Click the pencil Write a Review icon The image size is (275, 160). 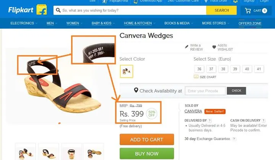point(187,46)
